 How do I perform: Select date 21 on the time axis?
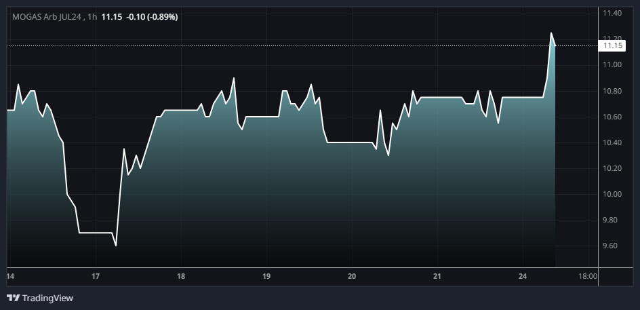[437, 277]
